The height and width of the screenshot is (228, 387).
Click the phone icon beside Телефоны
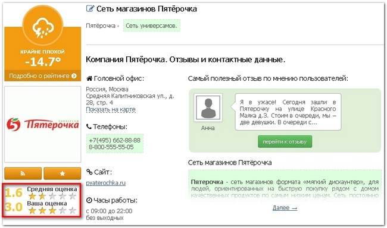(x=89, y=126)
